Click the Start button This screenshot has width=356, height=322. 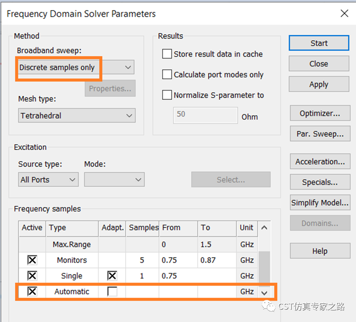click(318, 43)
